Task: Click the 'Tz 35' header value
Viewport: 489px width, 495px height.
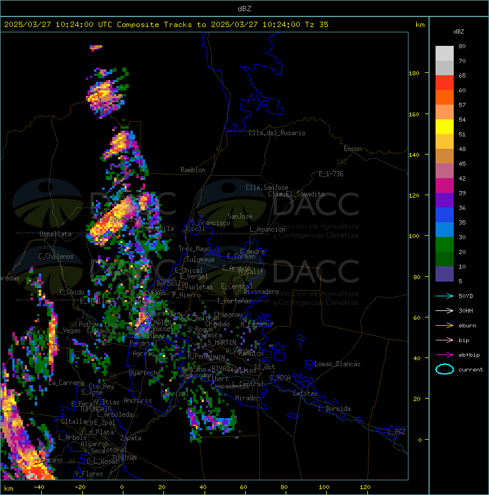Action: tap(317, 25)
